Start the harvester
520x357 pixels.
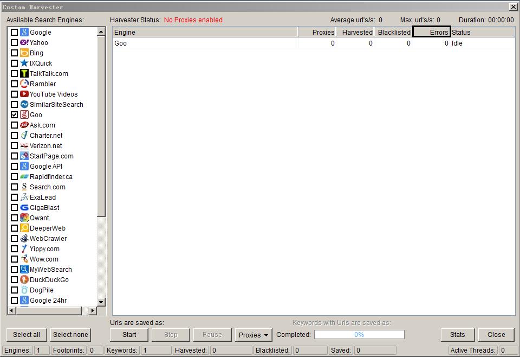tap(129, 334)
